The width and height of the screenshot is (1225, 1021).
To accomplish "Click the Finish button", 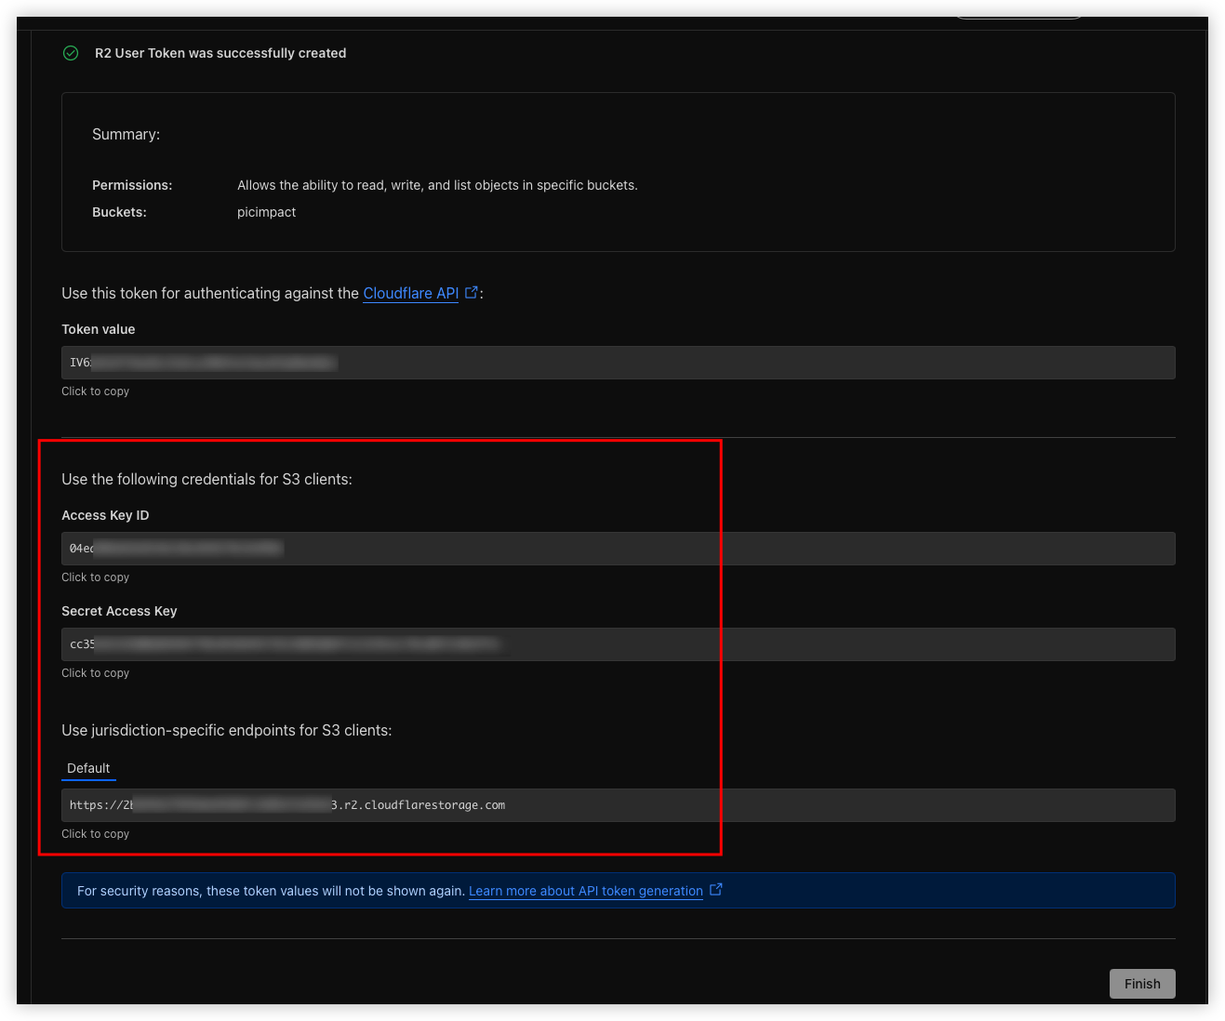I will [x=1142, y=984].
